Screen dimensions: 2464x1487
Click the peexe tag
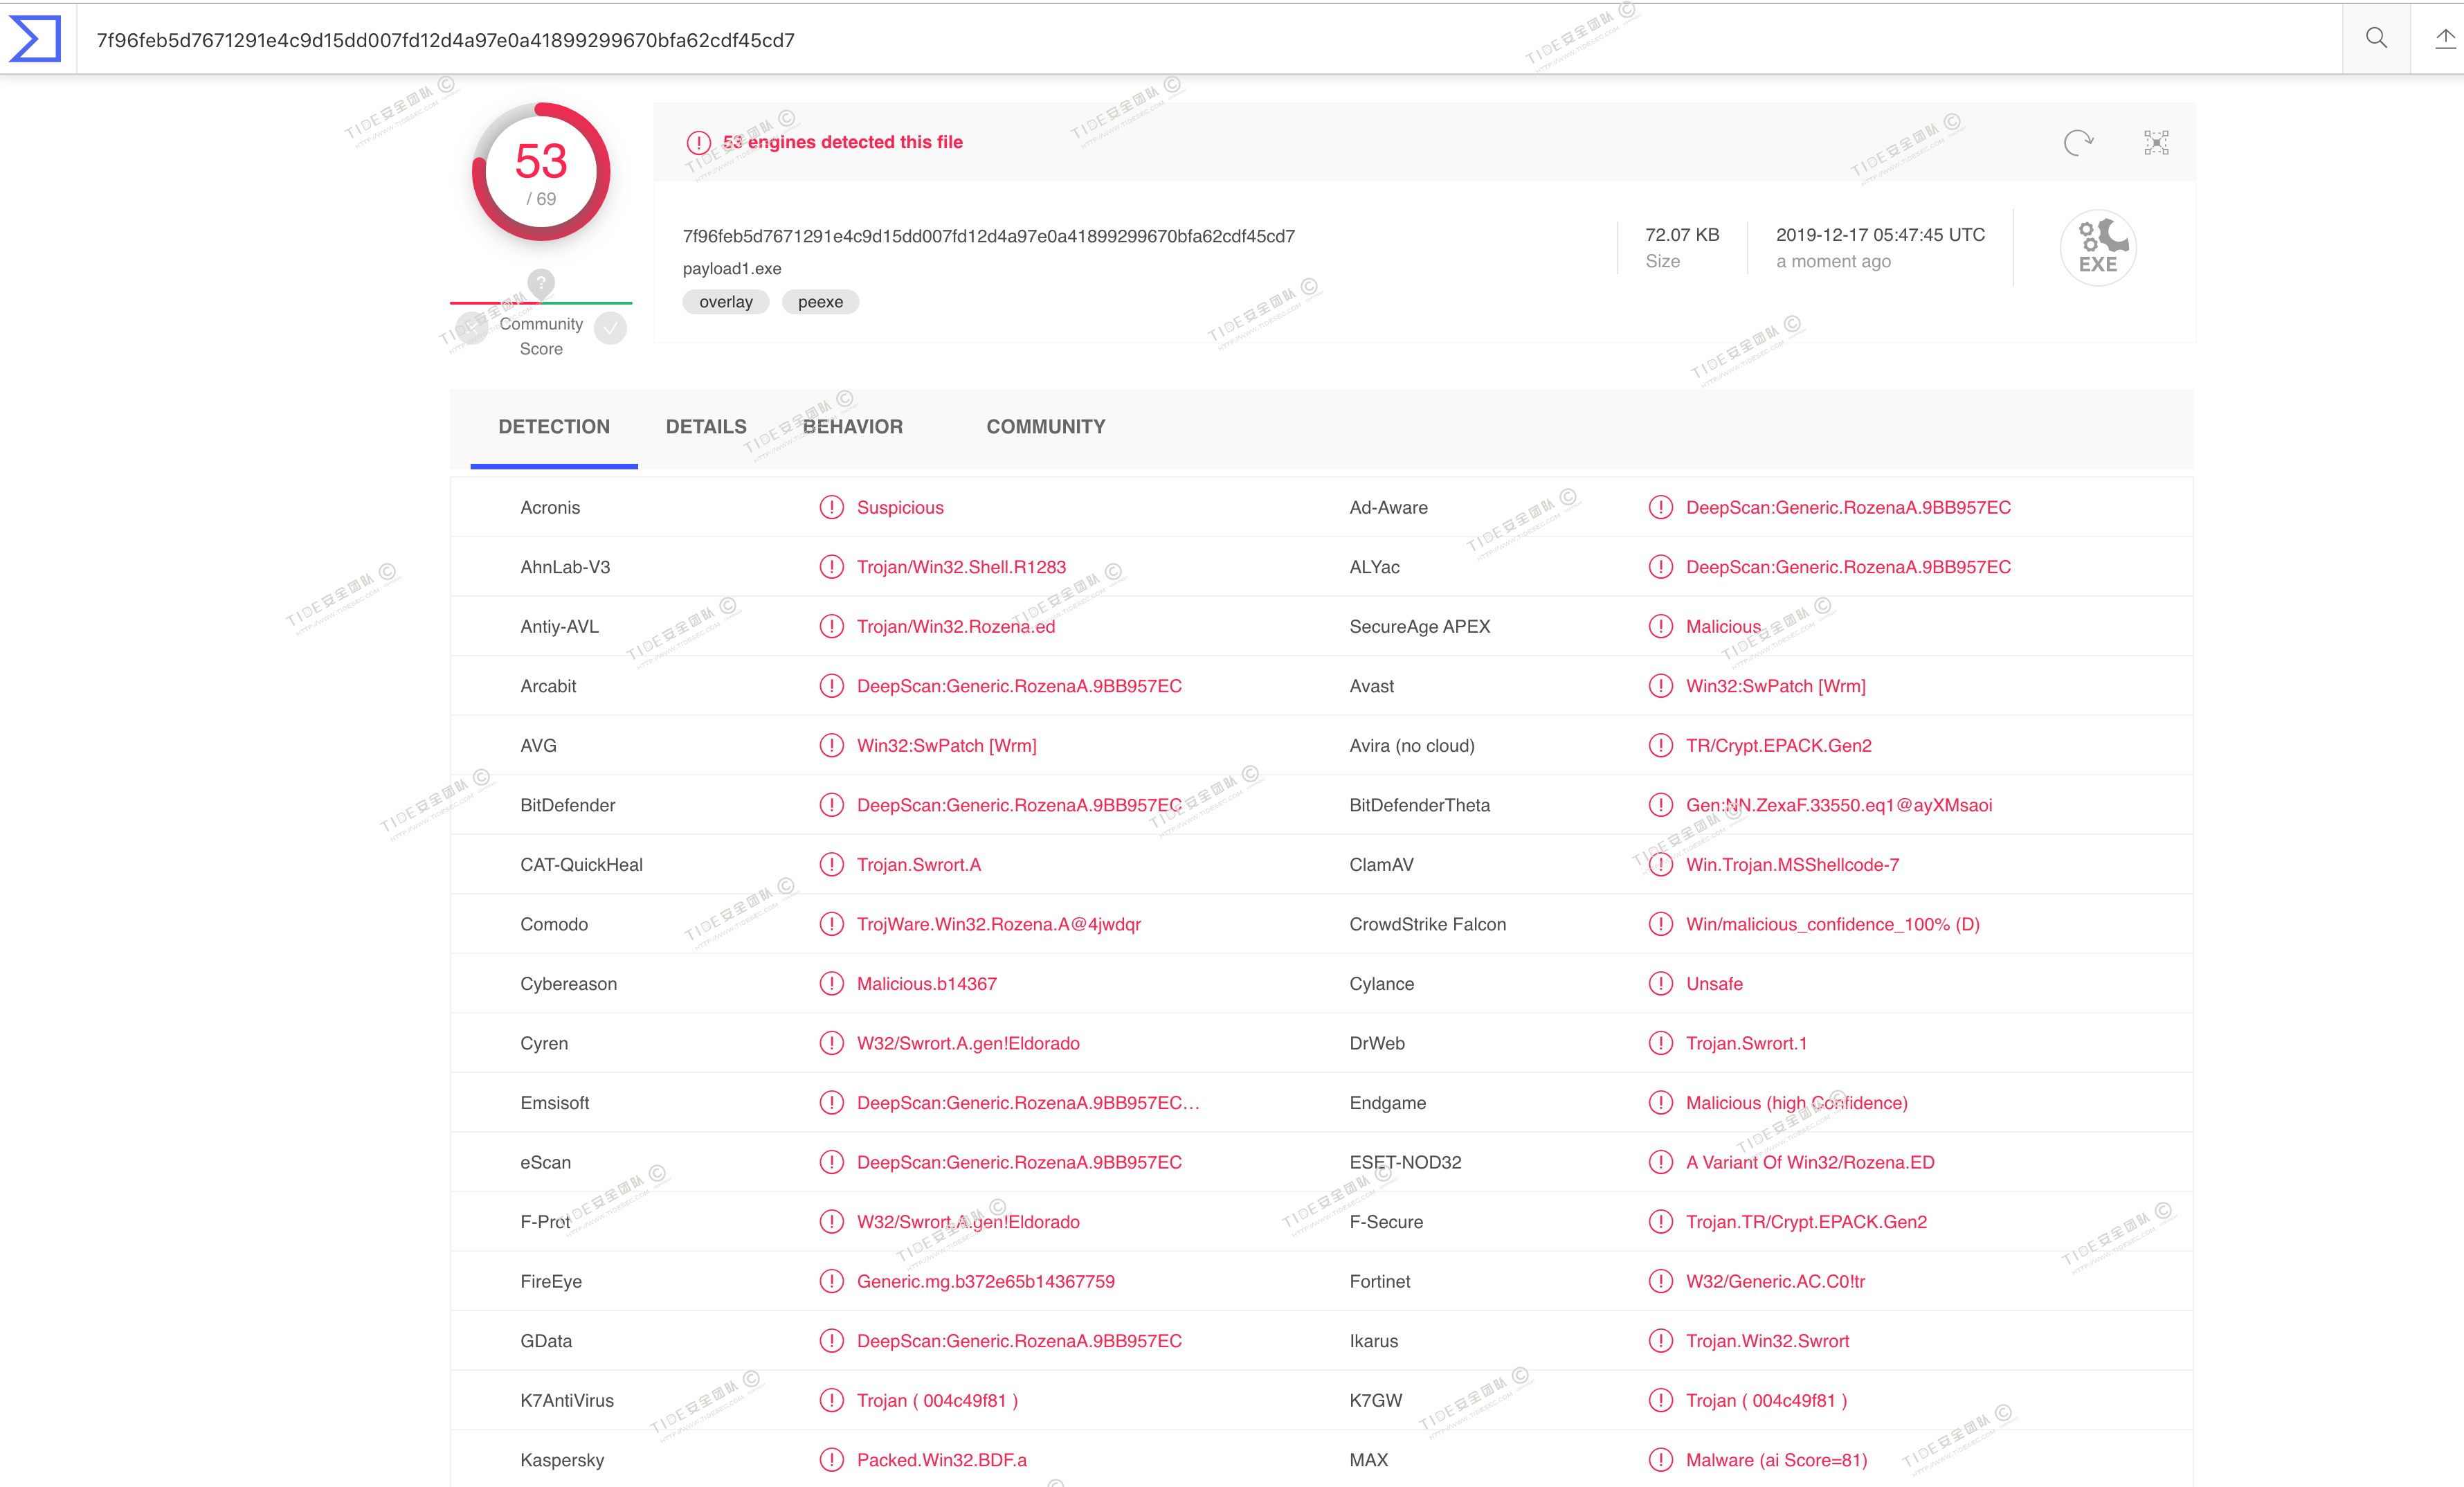tap(820, 302)
